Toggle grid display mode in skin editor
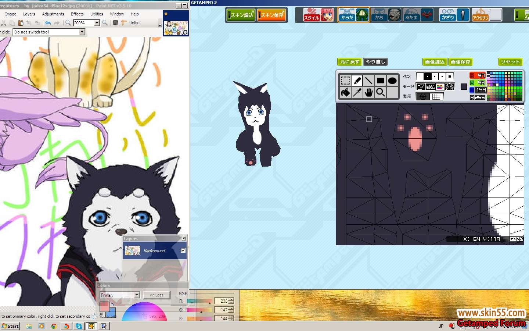529x331 pixels. click(x=436, y=97)
